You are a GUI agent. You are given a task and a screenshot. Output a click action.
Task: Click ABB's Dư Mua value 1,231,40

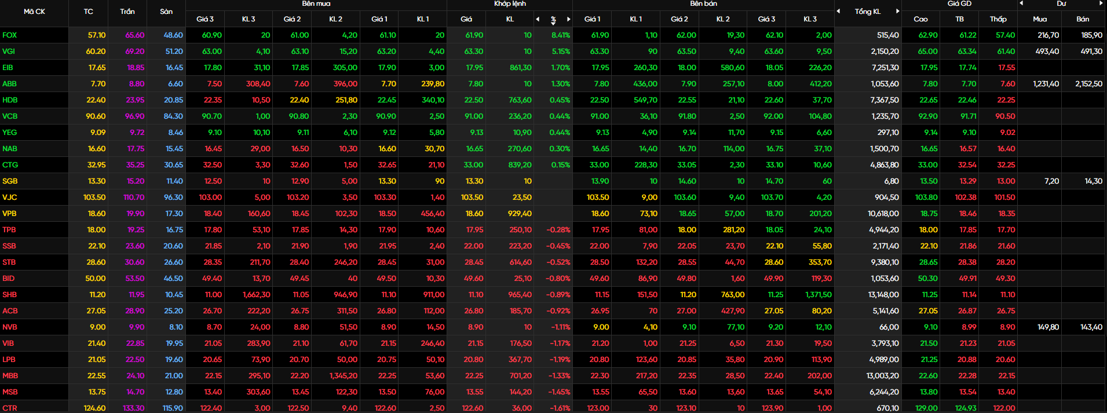[1046, 84]
